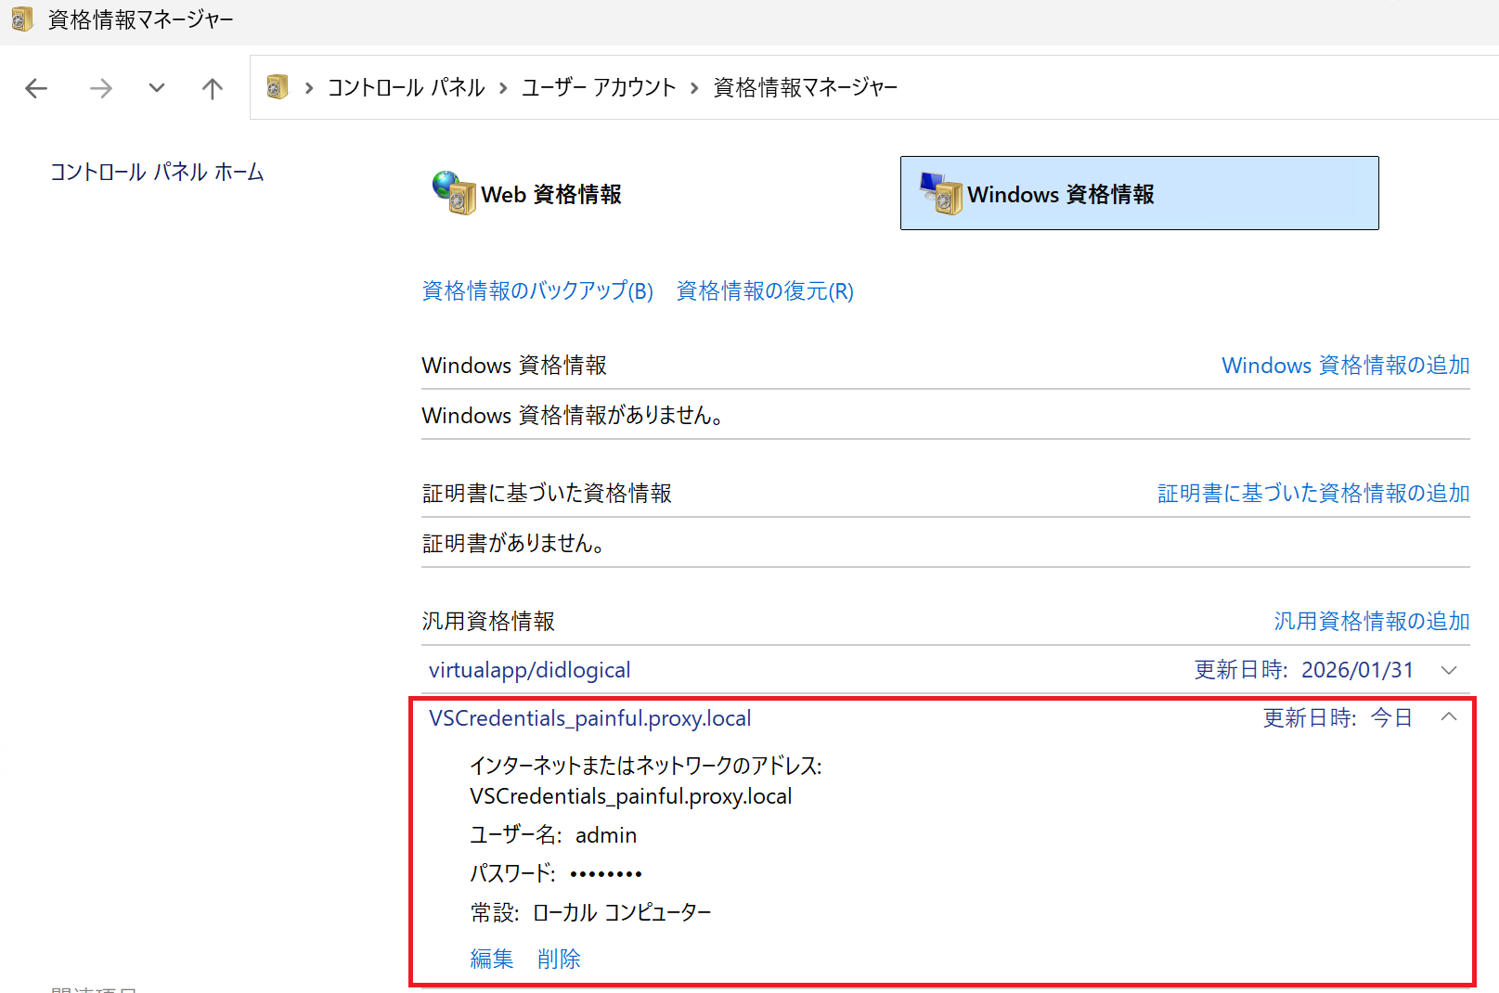Open 資格情報の復元(R)
Image resolution: width=1499 pixels, height=993 pixels.
coord(764,290)
